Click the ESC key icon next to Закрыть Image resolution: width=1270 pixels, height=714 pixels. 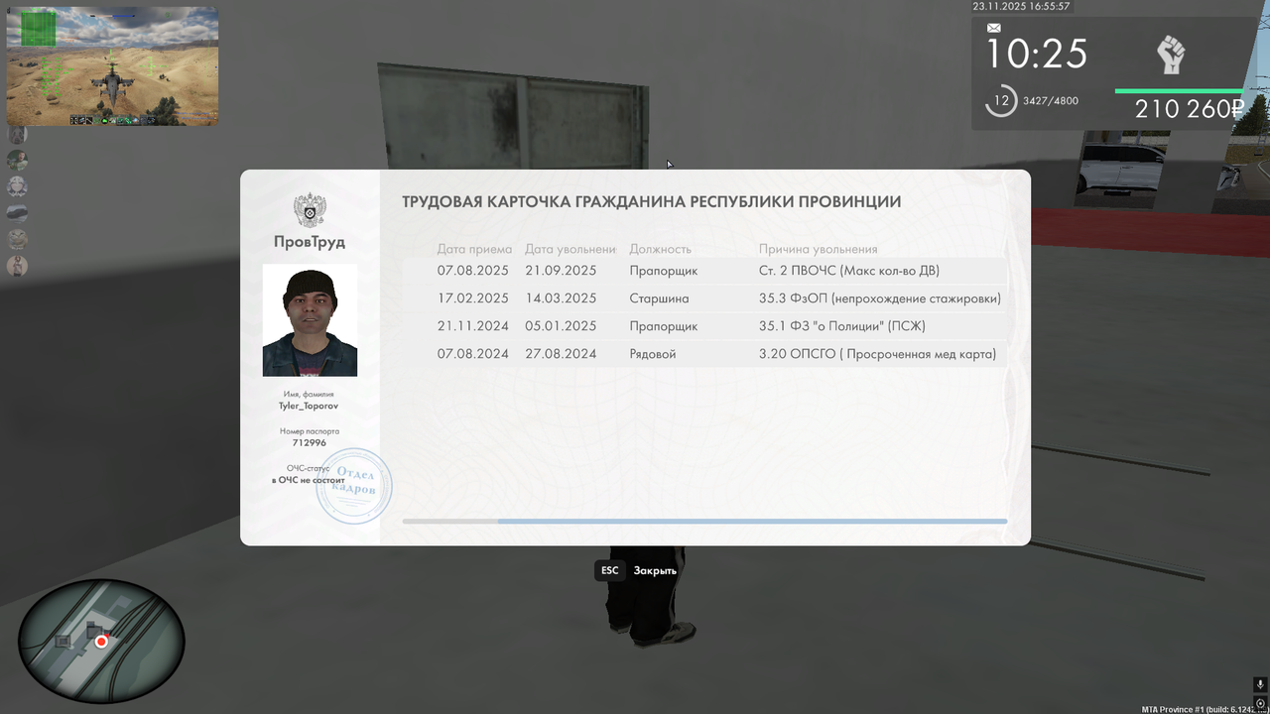pos(608,570)
